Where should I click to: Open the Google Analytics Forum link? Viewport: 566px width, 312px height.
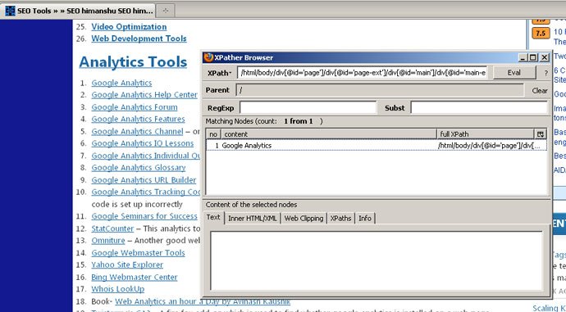pos(135,107)
